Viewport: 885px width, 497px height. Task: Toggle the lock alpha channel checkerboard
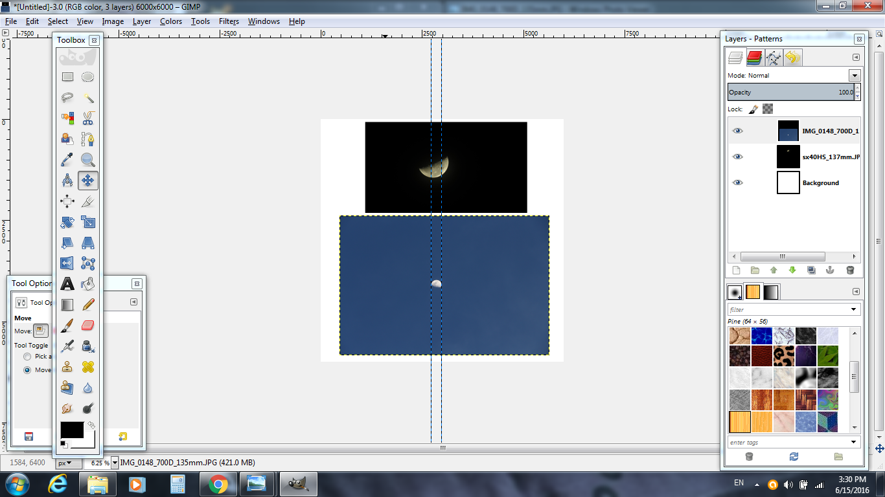pos(768,109)
